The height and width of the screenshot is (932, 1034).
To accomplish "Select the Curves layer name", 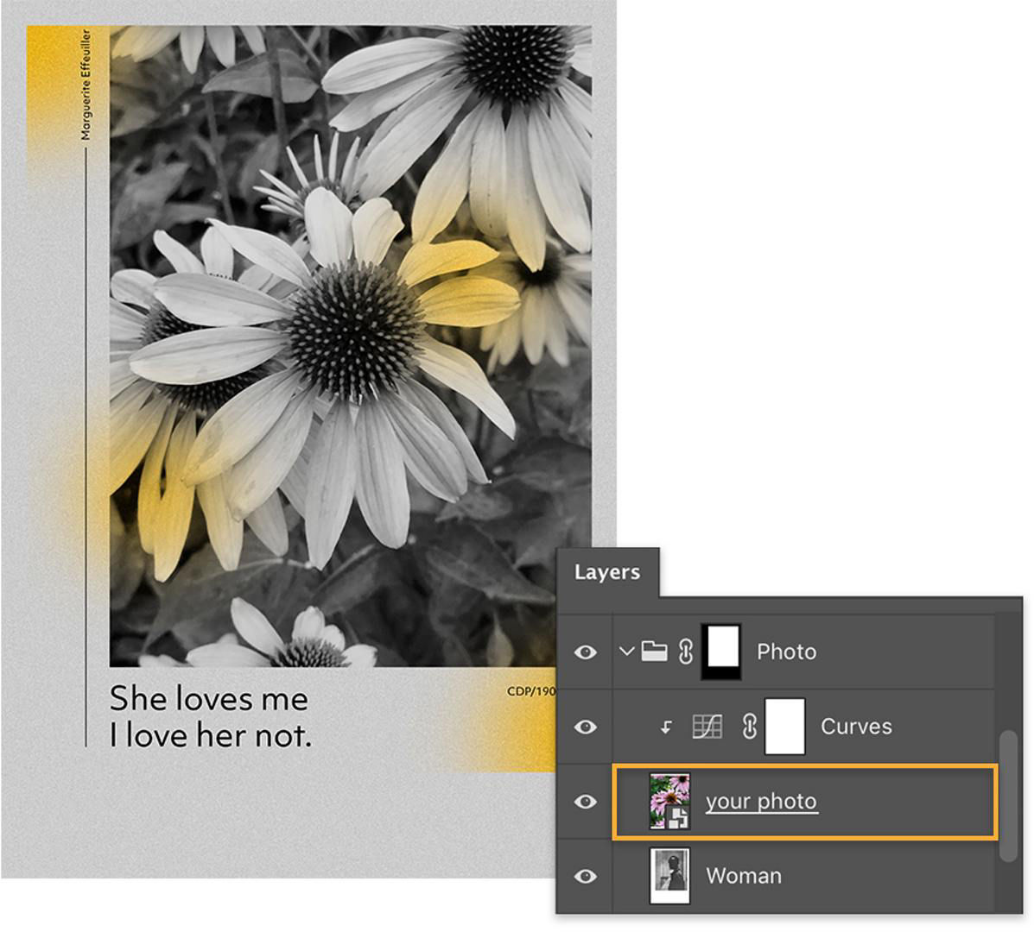I will pos(855,727).
